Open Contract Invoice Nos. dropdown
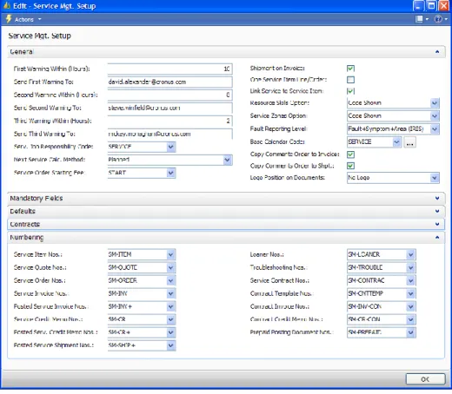Viewport: 452px width, 394px height. pyautogui.click(x=410, y=306)
